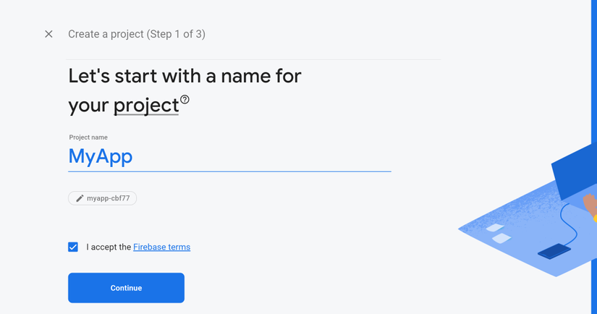The width and height of the screenshot is (597, 314).
Task: Click the blue underline beneath the name field
Action: pyautogui.click(x=229, y=171)
